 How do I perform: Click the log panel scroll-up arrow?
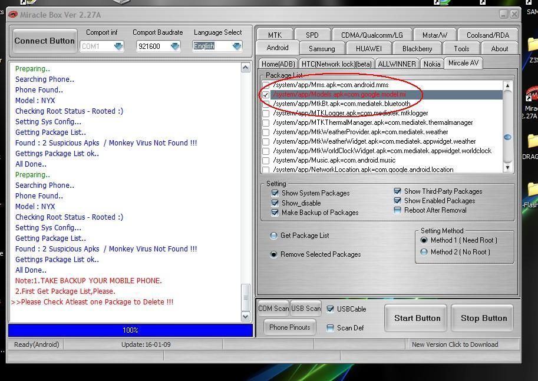[x=246, y=68]
